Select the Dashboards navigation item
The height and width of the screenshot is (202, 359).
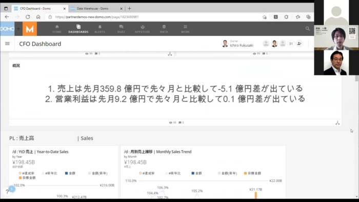pyautogui.click(x=78, y=29)
